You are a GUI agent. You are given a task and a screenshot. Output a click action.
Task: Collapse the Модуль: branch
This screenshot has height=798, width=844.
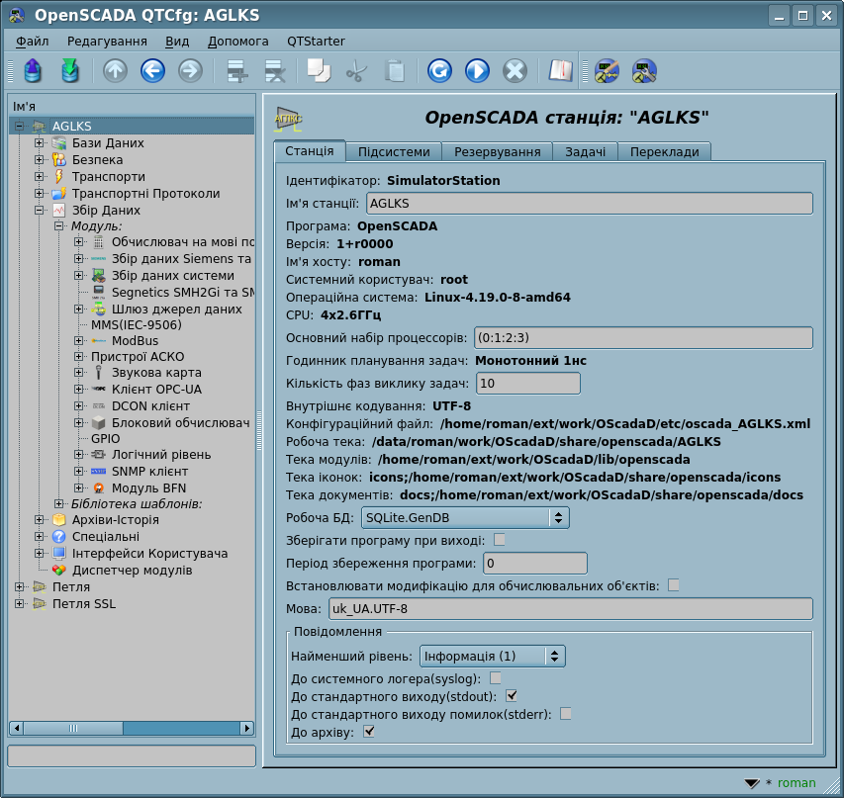tap(59, 226)
